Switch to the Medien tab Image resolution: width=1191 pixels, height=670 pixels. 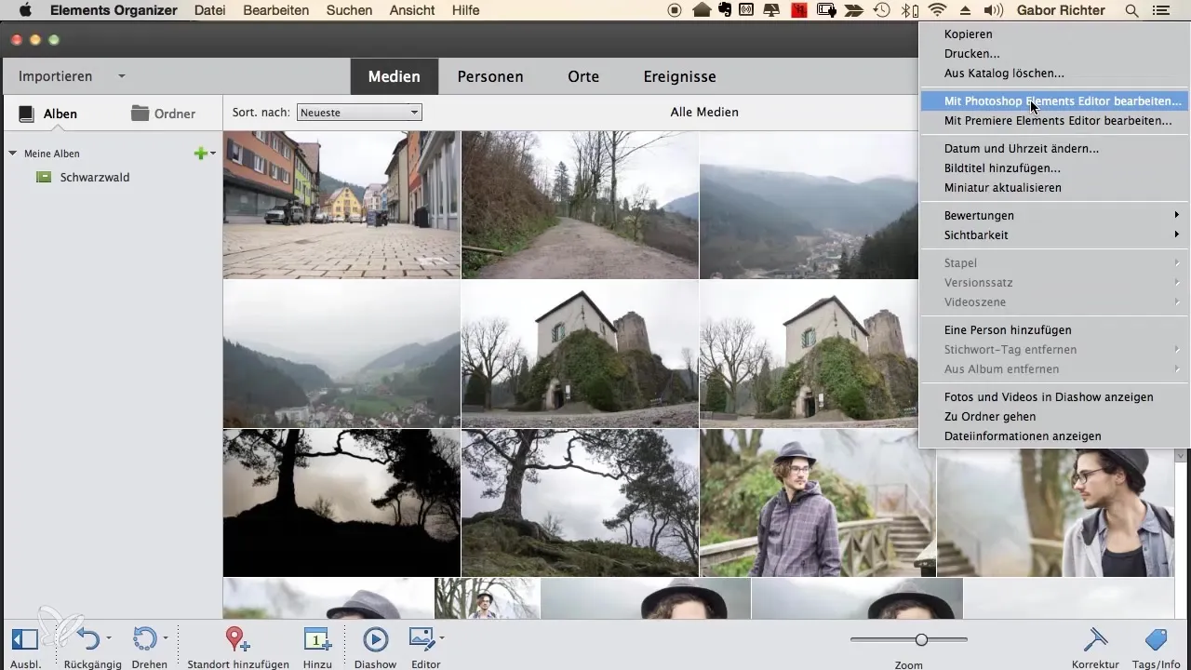[394, 76]
